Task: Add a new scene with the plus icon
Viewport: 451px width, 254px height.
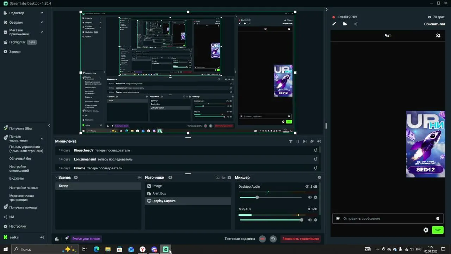Action: click(76, 177)
